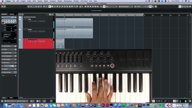Click the Add Track plus button
192x108 pixels.
pyautogui.click(x=20, y=15)
